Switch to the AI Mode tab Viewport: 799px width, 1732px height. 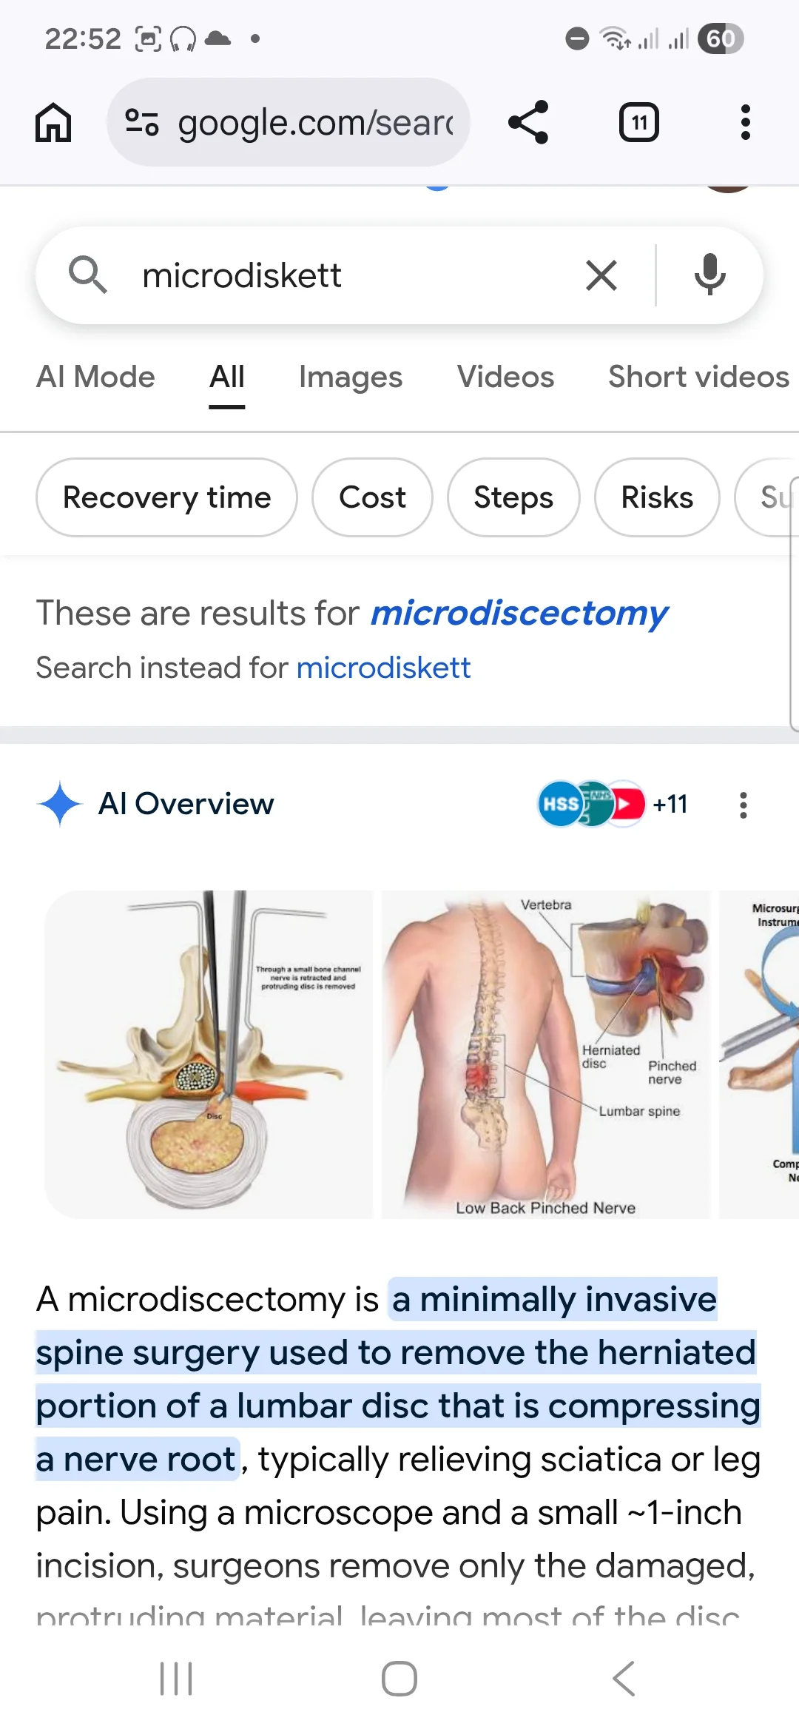click(95, 377)
